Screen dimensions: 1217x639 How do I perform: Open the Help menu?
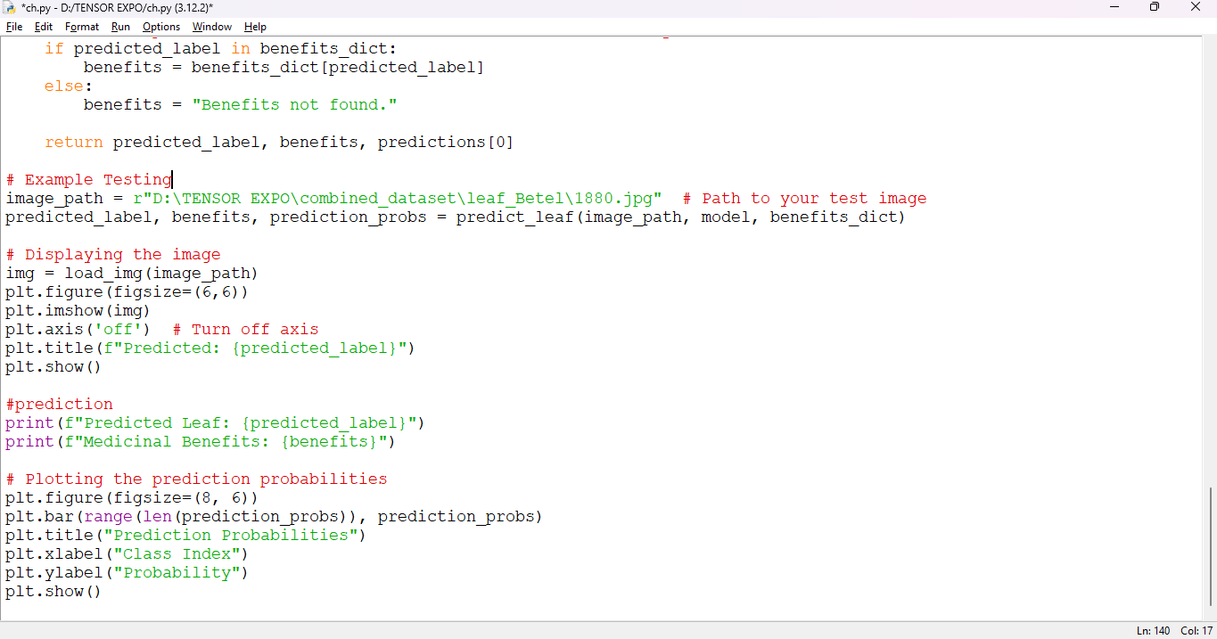[x=255, y=27]
